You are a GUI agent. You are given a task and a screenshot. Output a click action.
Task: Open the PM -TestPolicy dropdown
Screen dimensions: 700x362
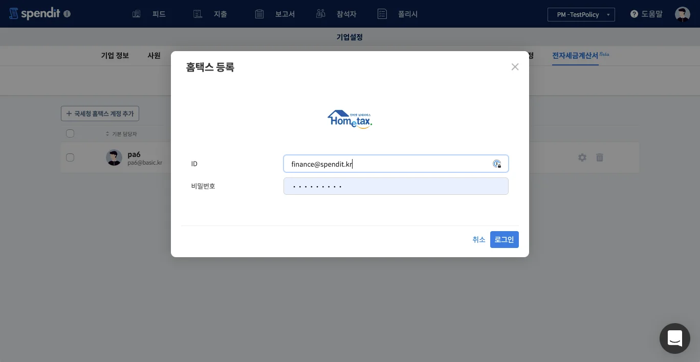(x=581, y=14)
